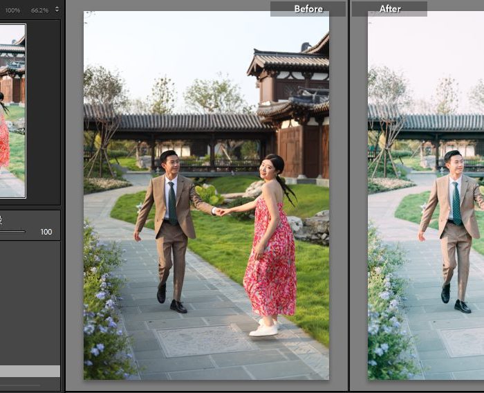
Task: Click the blue flowers in Before photo
Action: click(x=104, y=304)
